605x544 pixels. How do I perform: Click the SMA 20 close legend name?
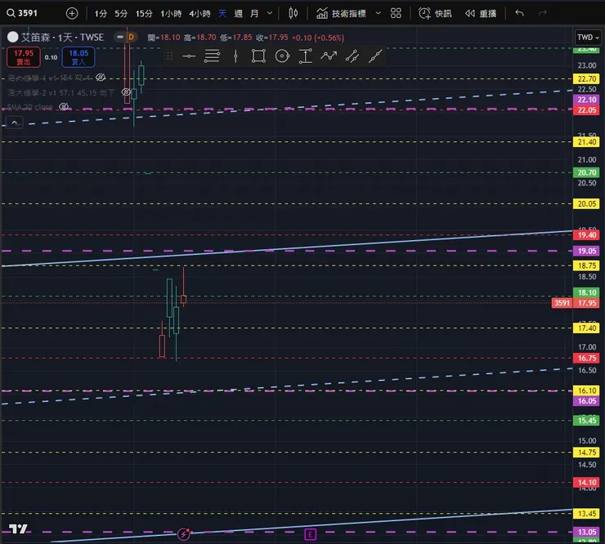click(x=29, y=107)
